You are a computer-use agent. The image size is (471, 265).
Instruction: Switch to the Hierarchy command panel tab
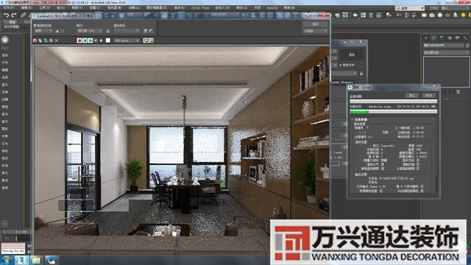(x=442, y=38)
